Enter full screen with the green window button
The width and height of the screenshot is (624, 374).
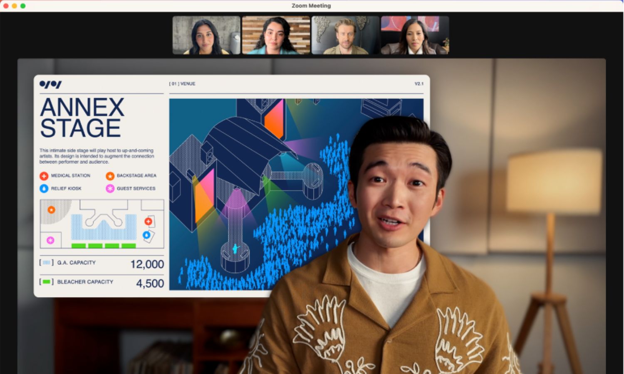coord(23,6)
